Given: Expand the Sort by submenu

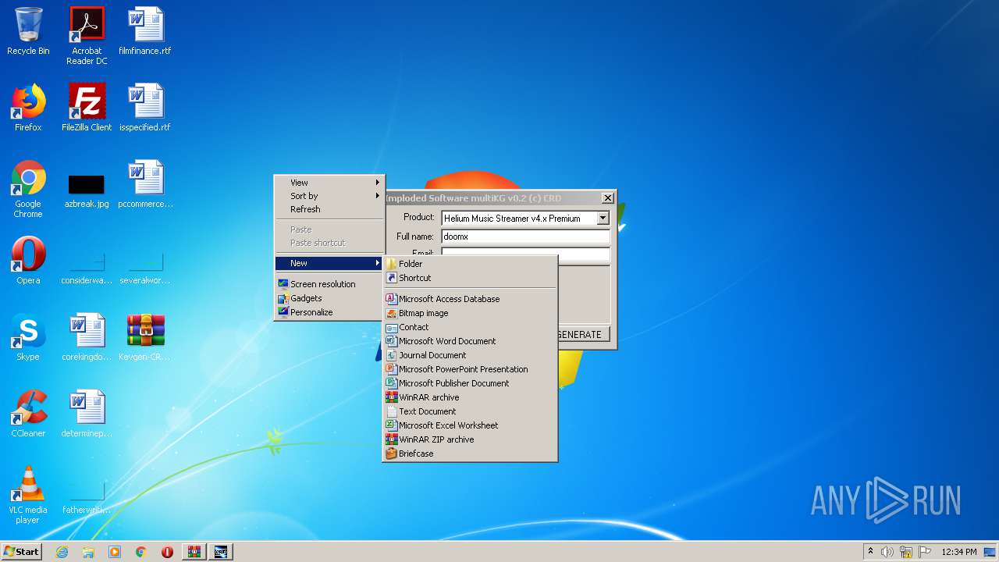Looking at the screenshot, I should tap(329, 196).
